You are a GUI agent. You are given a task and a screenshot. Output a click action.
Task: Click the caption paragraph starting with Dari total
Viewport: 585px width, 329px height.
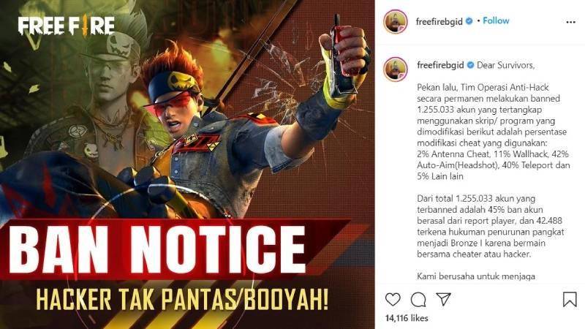(x=491, y=227)
